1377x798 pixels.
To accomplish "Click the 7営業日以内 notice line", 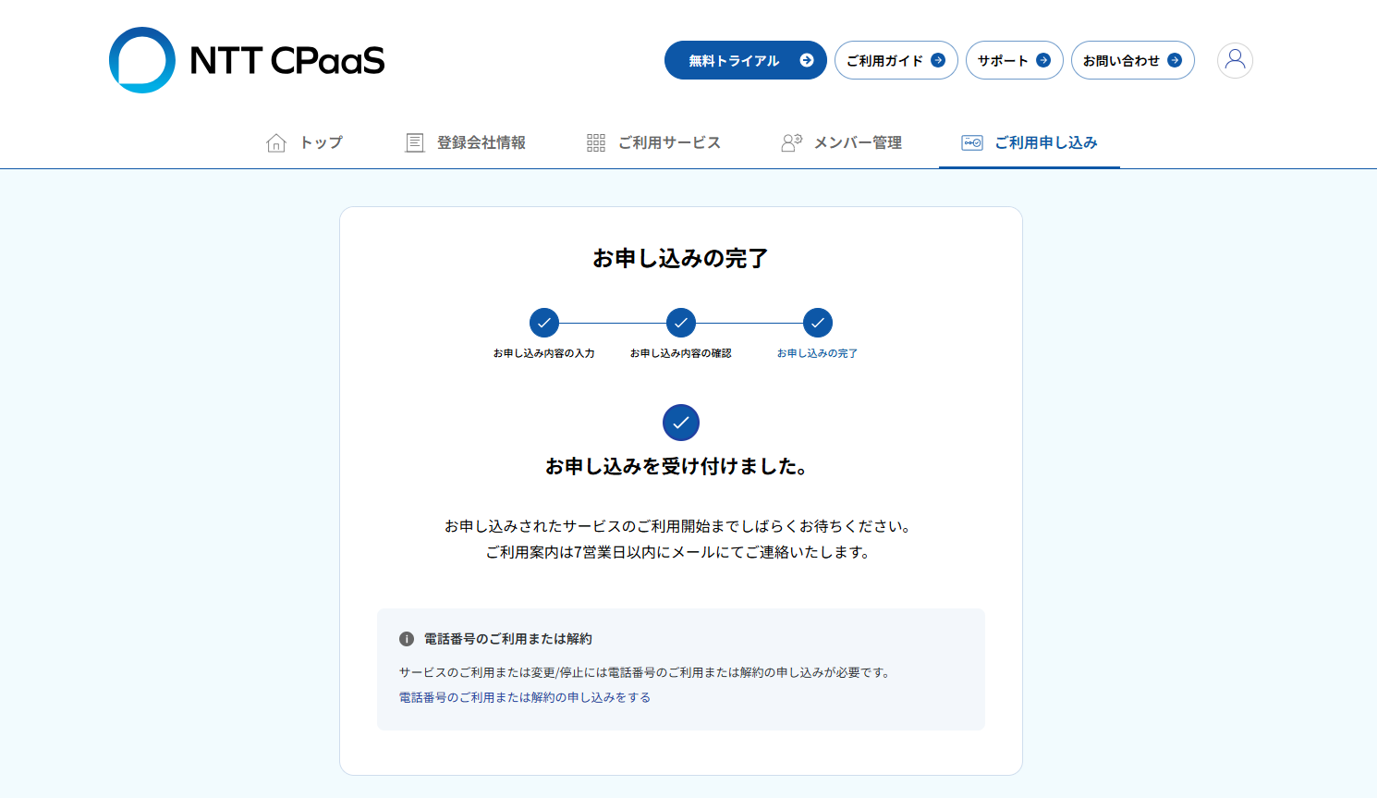I will tap(679, 552).
